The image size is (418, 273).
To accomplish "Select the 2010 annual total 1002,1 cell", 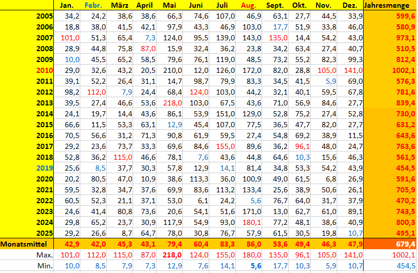I will (x=390, y=70).
